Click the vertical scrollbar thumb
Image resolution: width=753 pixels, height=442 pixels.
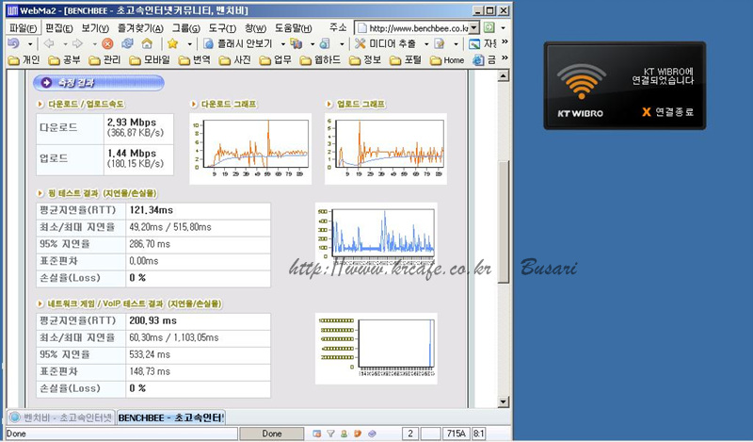[x=504, y=221]
